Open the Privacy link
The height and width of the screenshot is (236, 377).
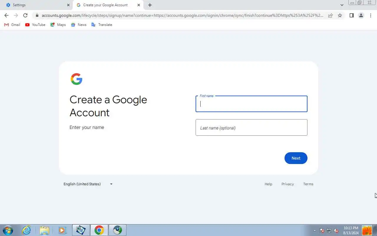287,184
